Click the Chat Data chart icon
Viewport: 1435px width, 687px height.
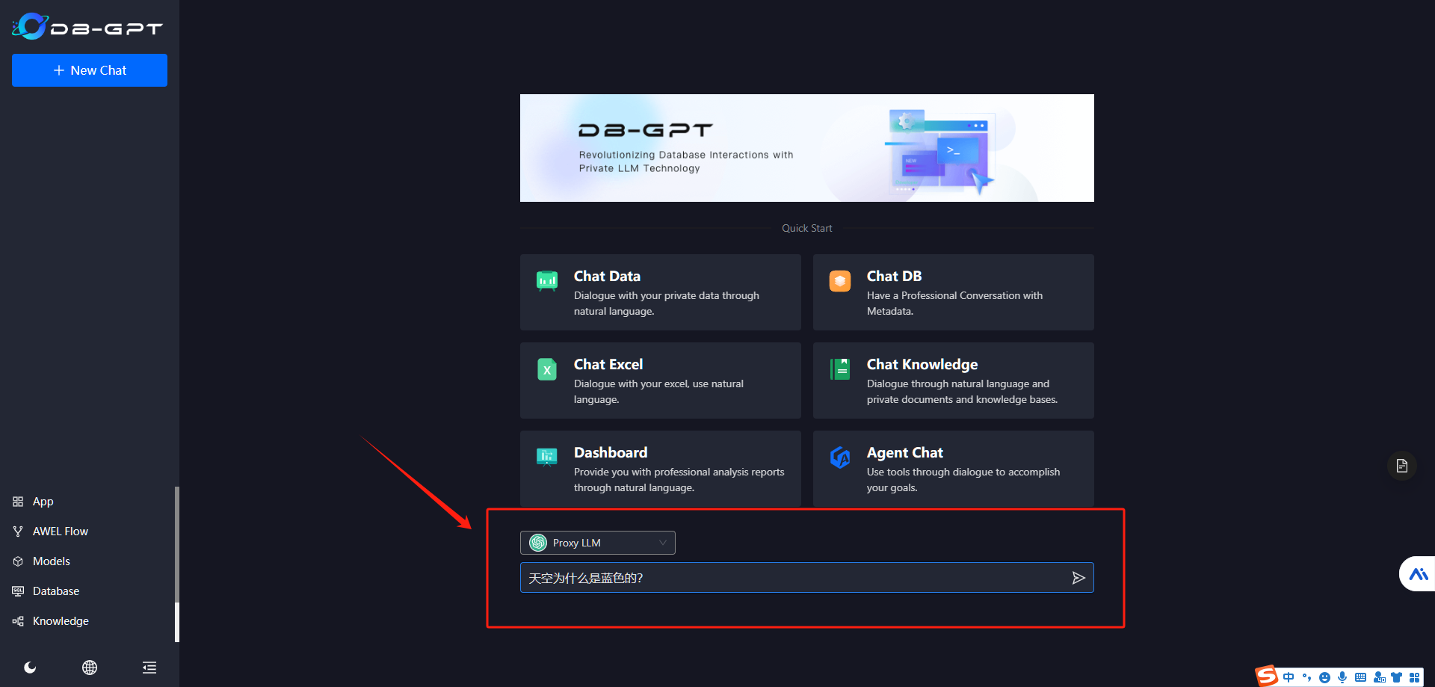coord(547,281)
